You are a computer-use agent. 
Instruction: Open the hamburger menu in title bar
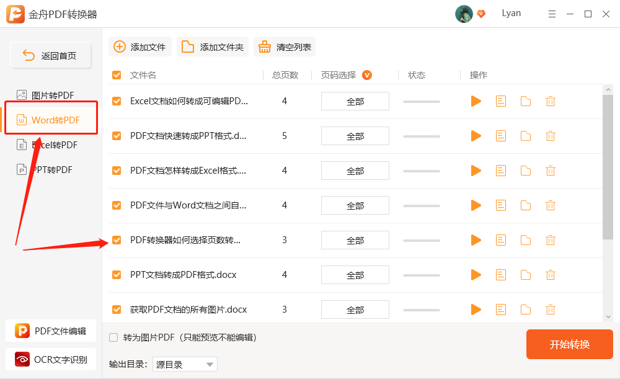coord(552,14)
